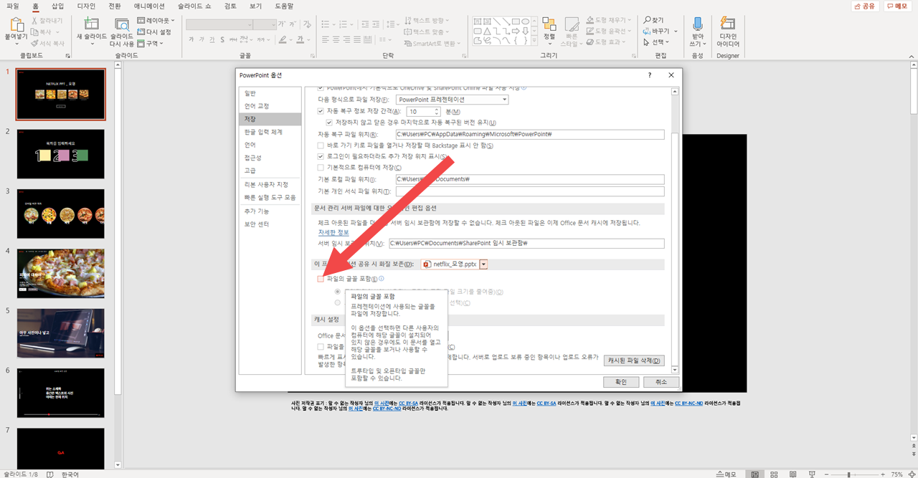The image size is (918, 478).
Task: Click the Shape Effects (도형 효과) icon
Action: coord(590,42)
